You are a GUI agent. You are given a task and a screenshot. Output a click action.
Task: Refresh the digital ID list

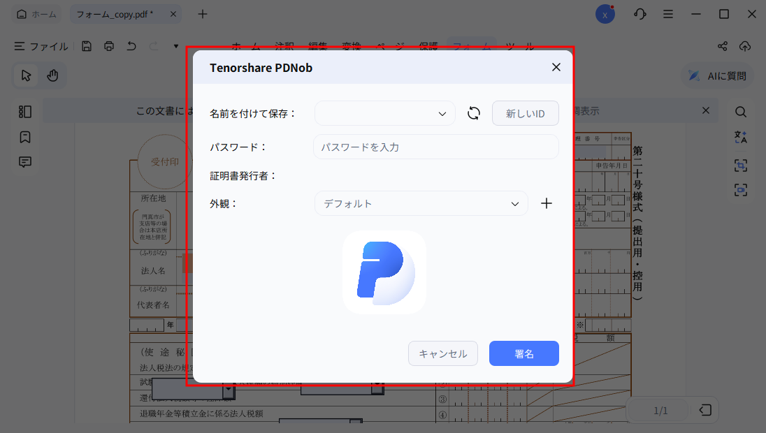(473, 112)
